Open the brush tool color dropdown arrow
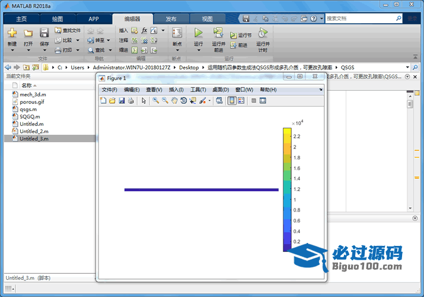 (209, 101)
